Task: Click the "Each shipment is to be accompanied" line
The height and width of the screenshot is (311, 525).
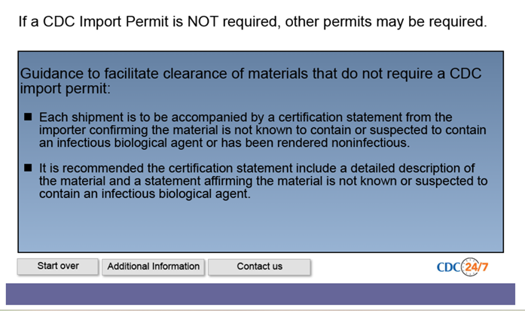Action: [246, 117]
